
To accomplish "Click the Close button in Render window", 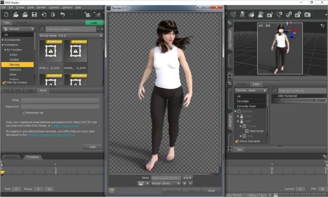I will click(x=211, y=190).
